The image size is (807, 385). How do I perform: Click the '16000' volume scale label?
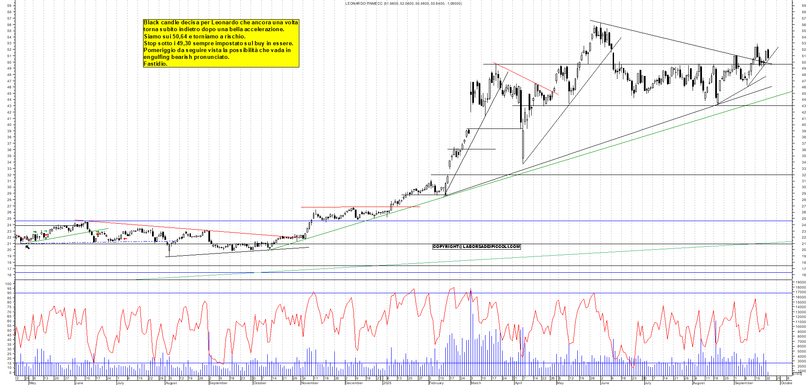tap(800, 297)
